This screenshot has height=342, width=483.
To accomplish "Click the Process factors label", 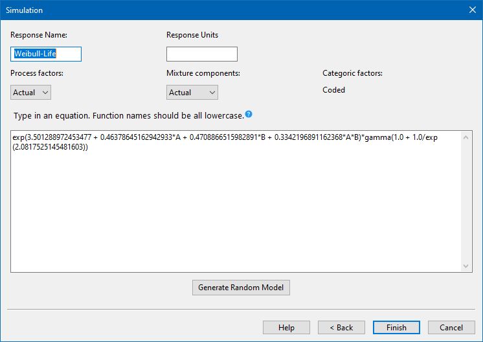I will point(37,73).
